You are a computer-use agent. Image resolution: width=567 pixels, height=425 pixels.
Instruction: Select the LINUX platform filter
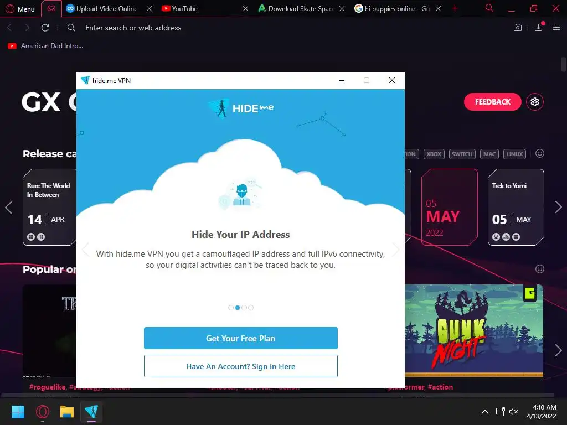(514, 154)
